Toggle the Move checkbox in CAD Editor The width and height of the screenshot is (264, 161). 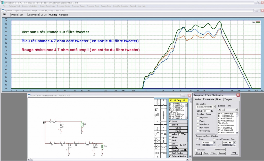(170, 137)
